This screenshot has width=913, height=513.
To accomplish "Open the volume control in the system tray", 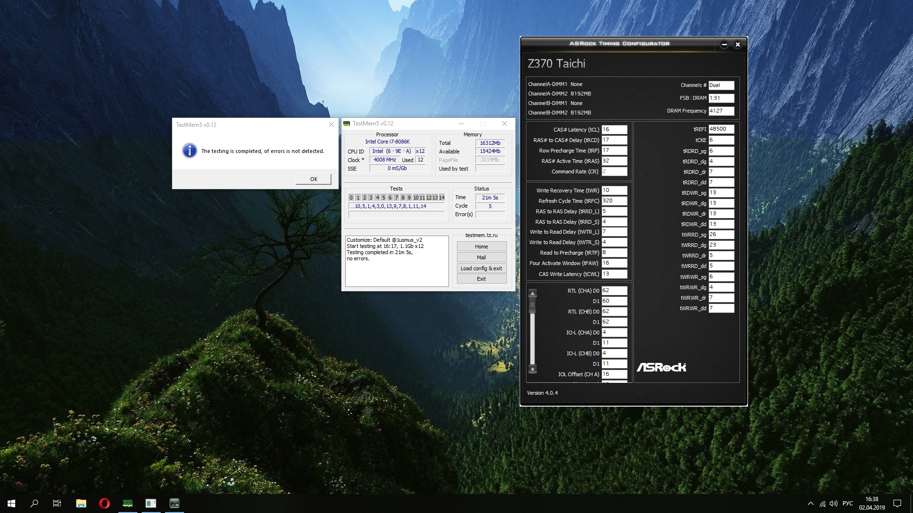I will tap(833, 503).
